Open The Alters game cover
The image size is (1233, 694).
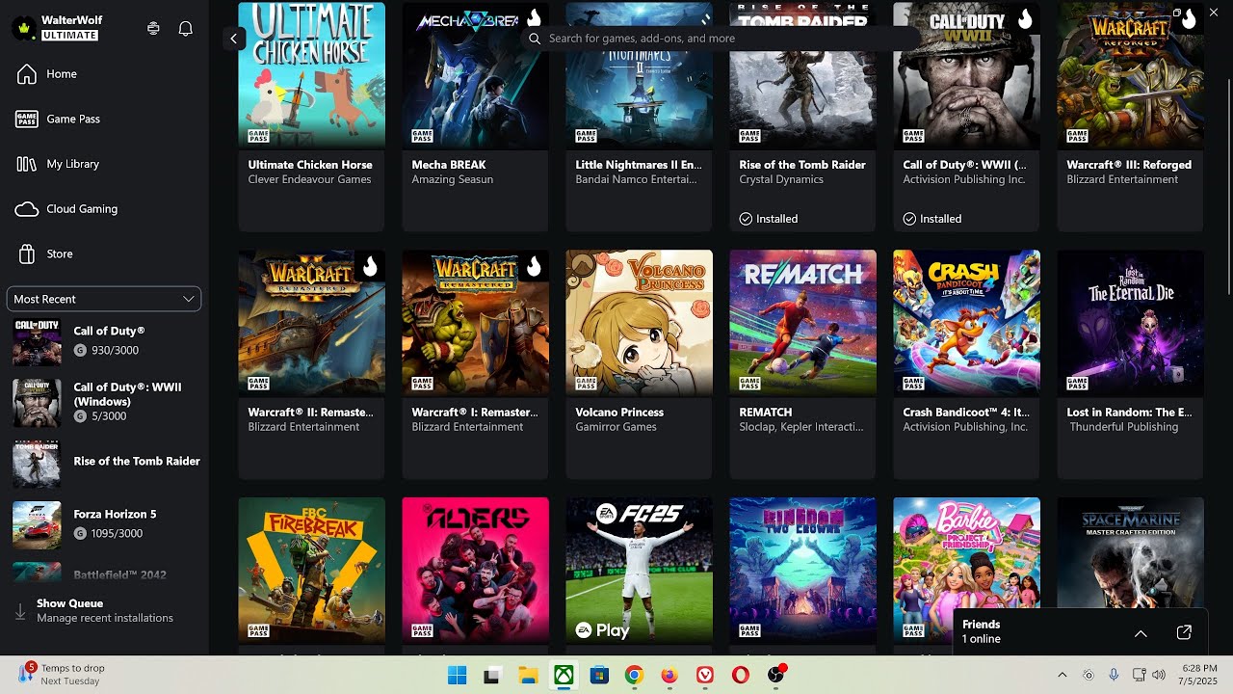(x=475, y=571)
